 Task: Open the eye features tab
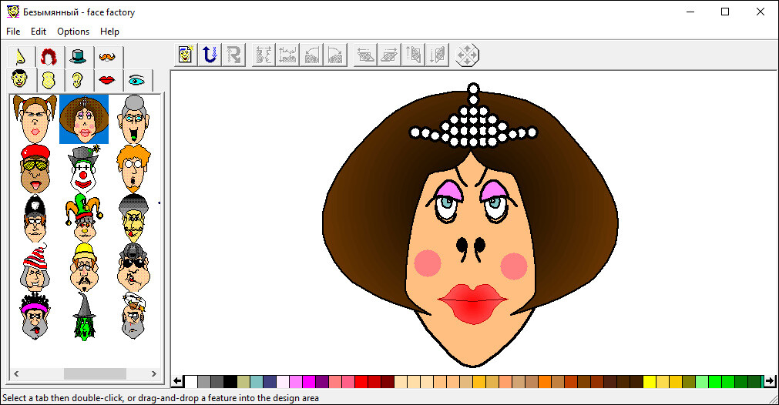pos(136,80)
